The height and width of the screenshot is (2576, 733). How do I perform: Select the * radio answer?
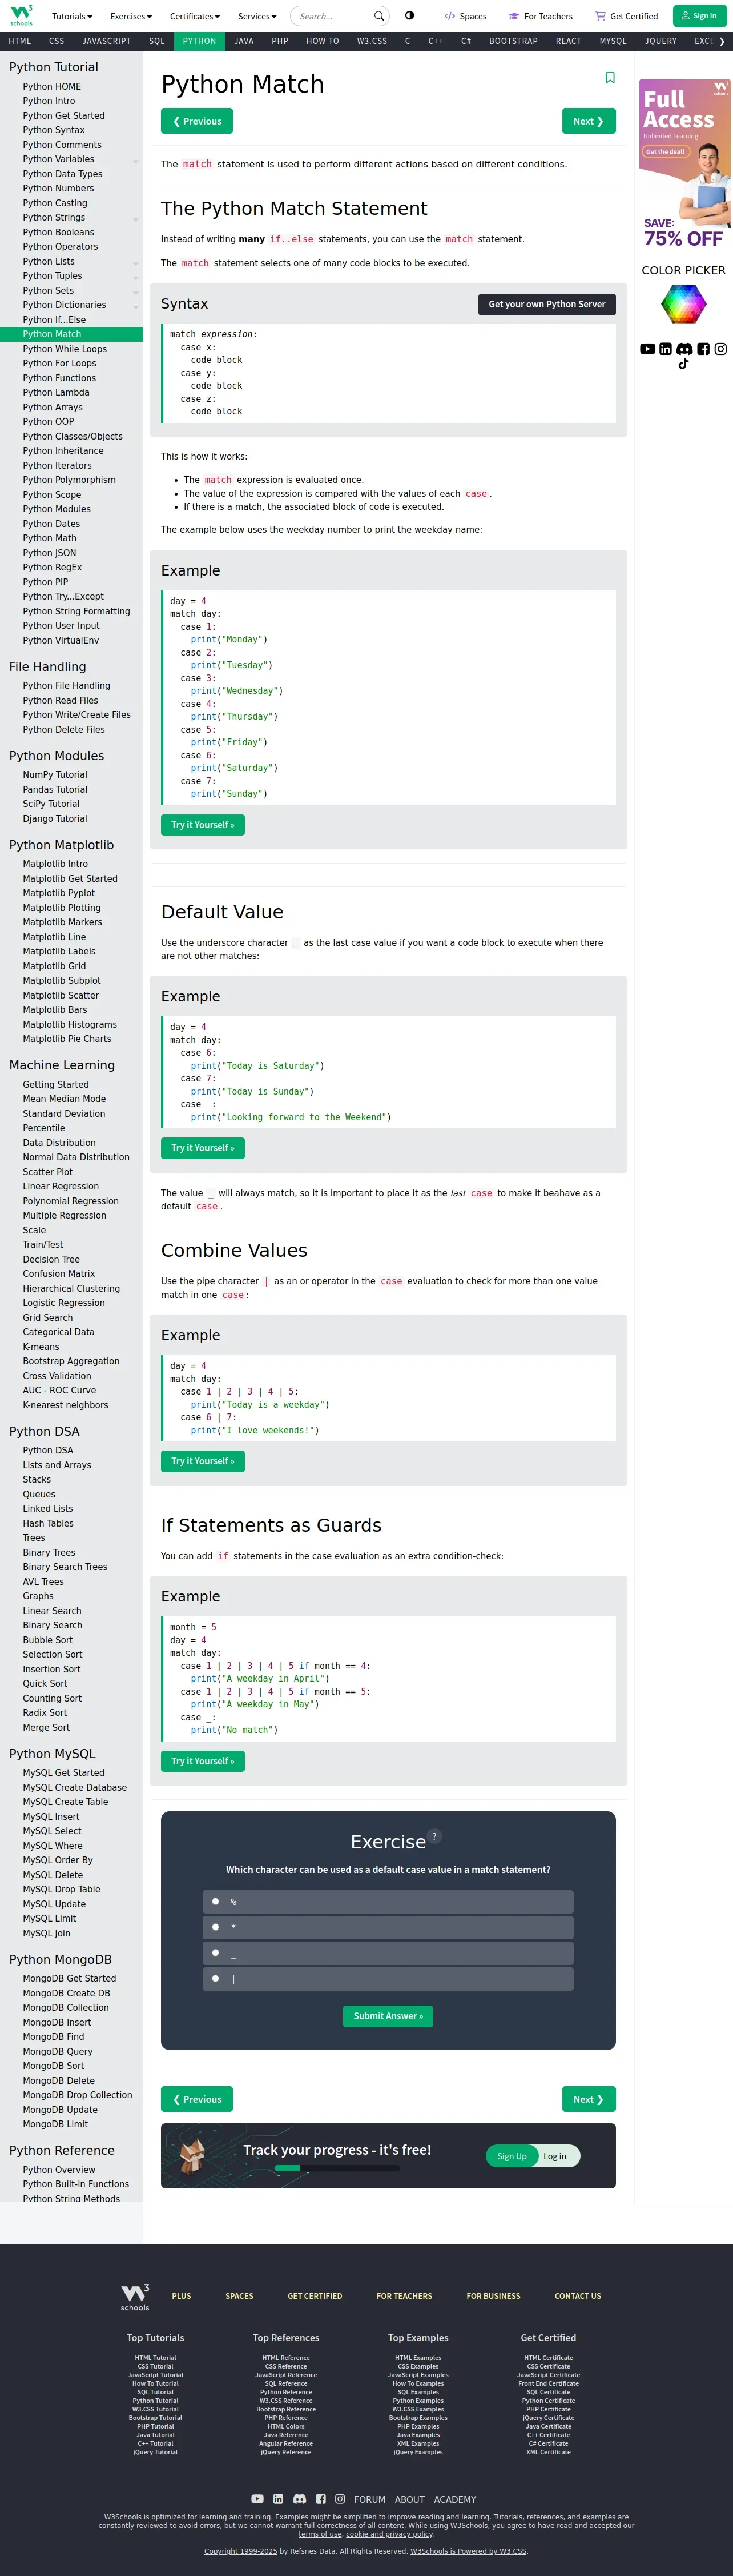(215, 1926)
